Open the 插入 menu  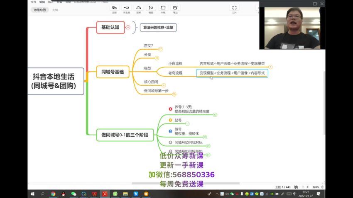[51, 2]
